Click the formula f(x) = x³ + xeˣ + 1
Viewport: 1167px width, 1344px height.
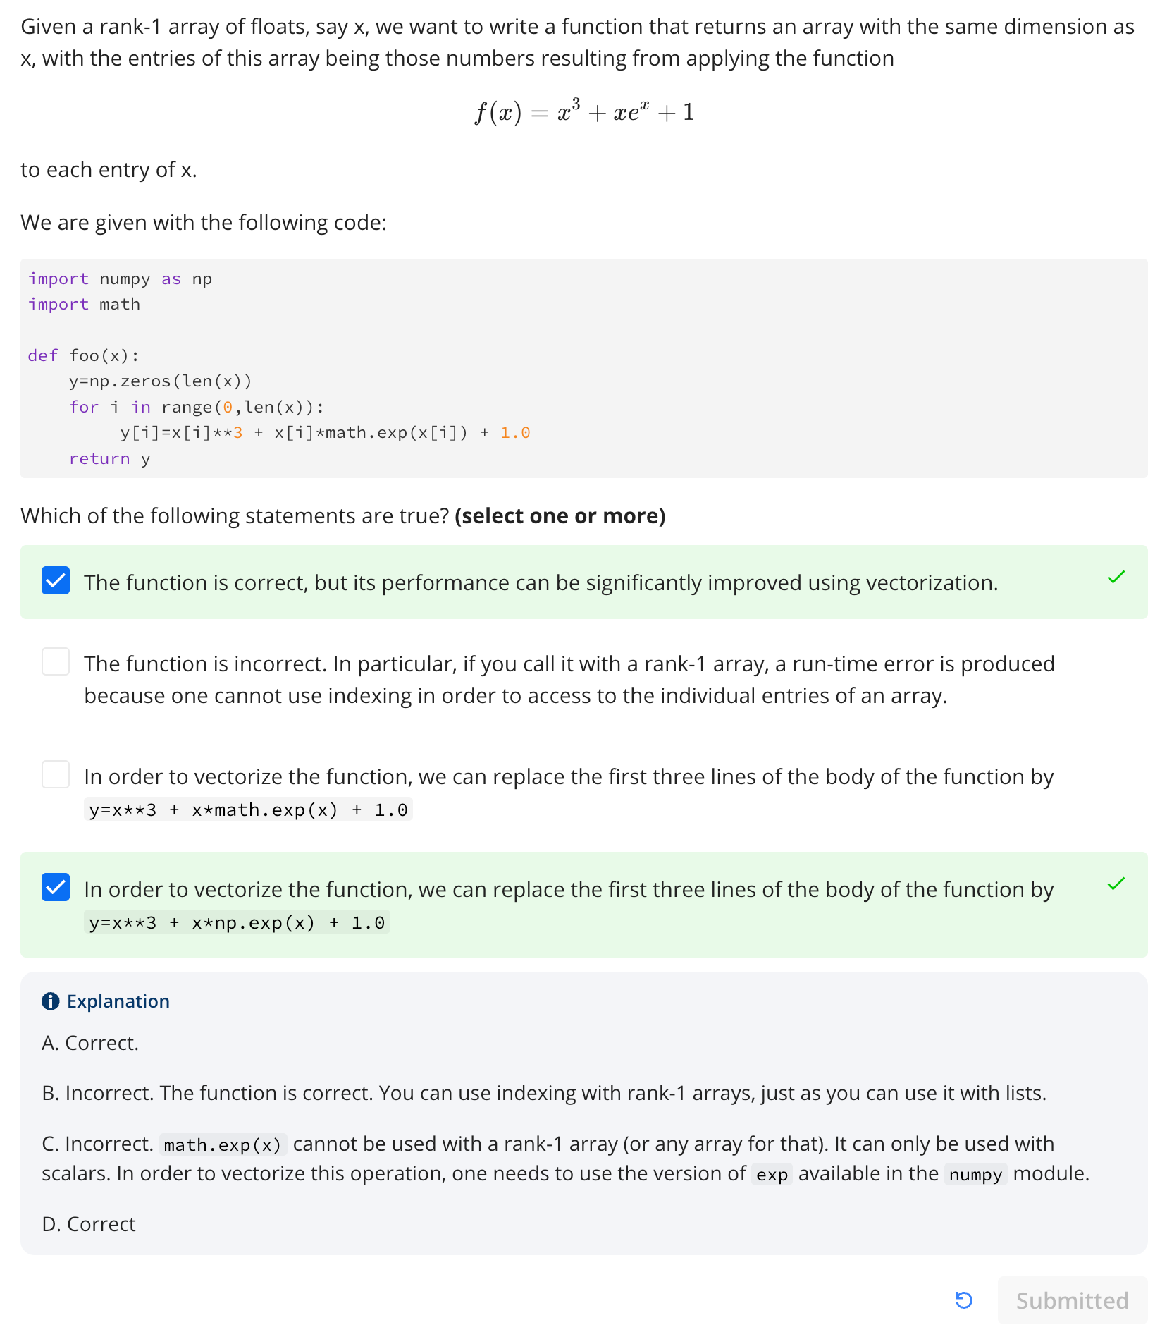[x=584, y=112]
